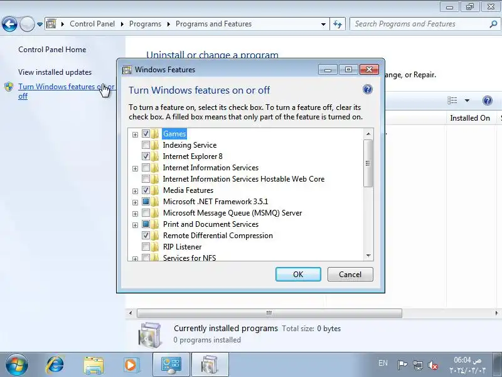This screenshot has width=502, height=377.
Task: Select the RIP Listener label
Action: coord(182,246)
